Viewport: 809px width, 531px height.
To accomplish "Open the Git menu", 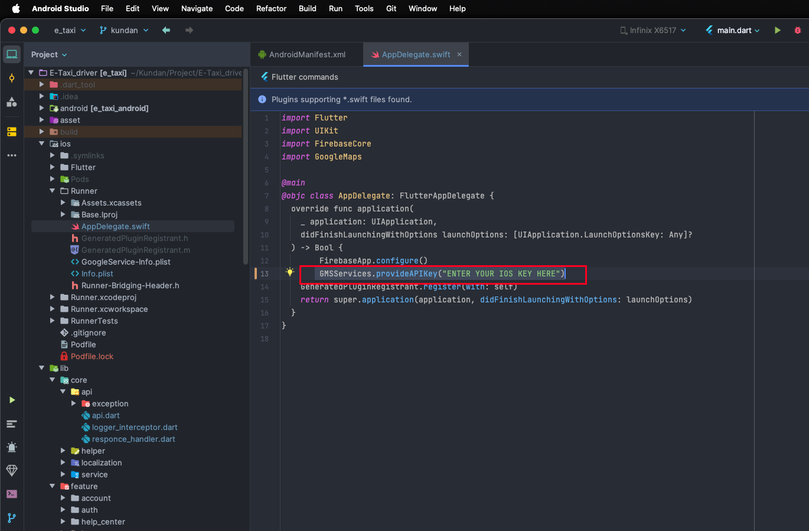I will [x=391, y=8].
